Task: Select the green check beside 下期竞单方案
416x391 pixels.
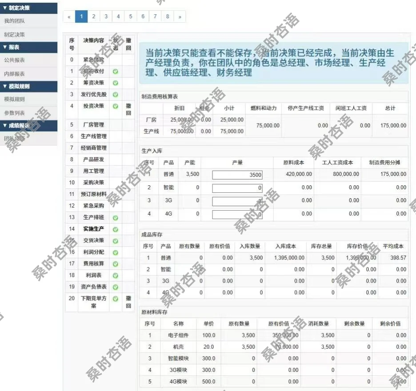Action: tap(116, 299)
